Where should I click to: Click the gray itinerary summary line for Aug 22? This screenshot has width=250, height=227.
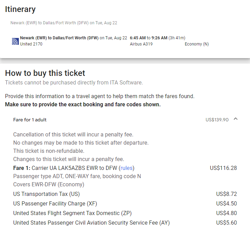[64, 23]
